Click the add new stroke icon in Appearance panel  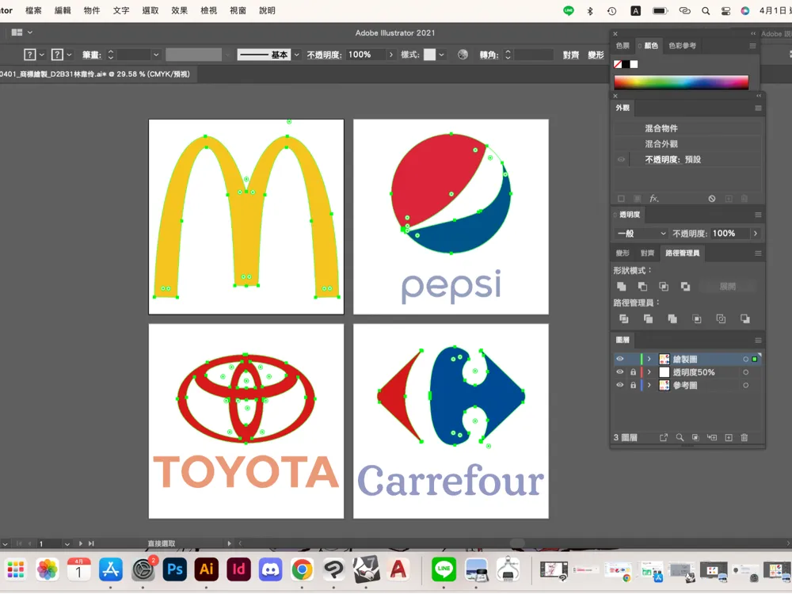pyautogui.click(x=621, y=199)
